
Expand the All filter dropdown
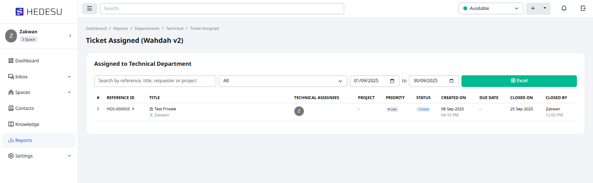coord(283,81)
